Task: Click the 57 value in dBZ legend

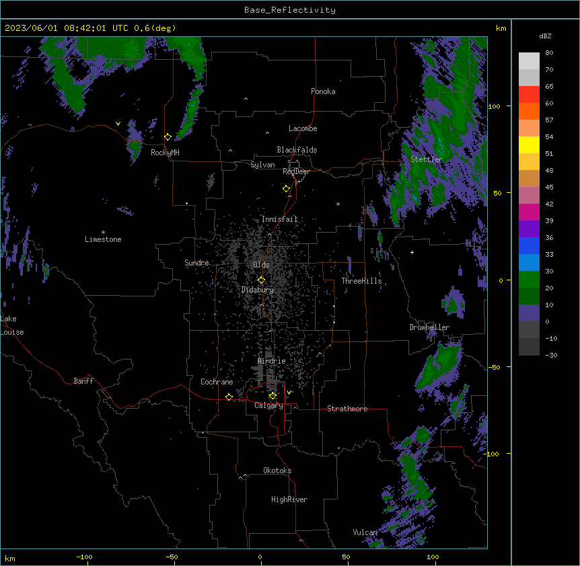Action: tap(549, 120)
